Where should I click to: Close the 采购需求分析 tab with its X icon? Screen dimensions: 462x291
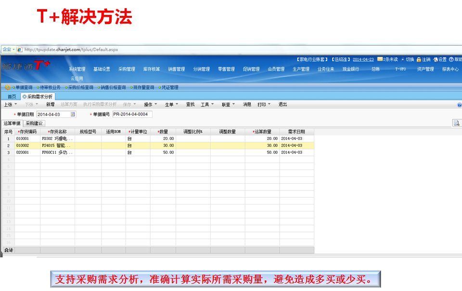(25, 97)
